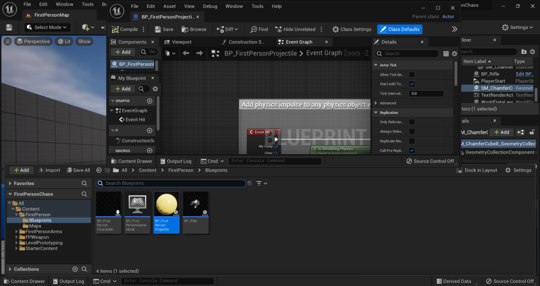Screen dimensions: 540x286
Task: Click Dock in Layout button
Action: (x=477, y=170)
